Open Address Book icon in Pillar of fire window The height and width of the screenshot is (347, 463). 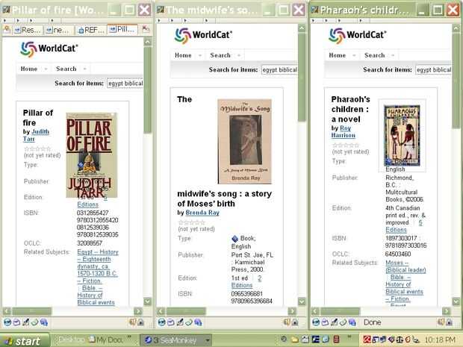click(x=35, y=322)
